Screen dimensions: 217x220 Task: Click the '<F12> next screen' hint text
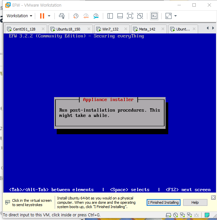coord(188,190)
